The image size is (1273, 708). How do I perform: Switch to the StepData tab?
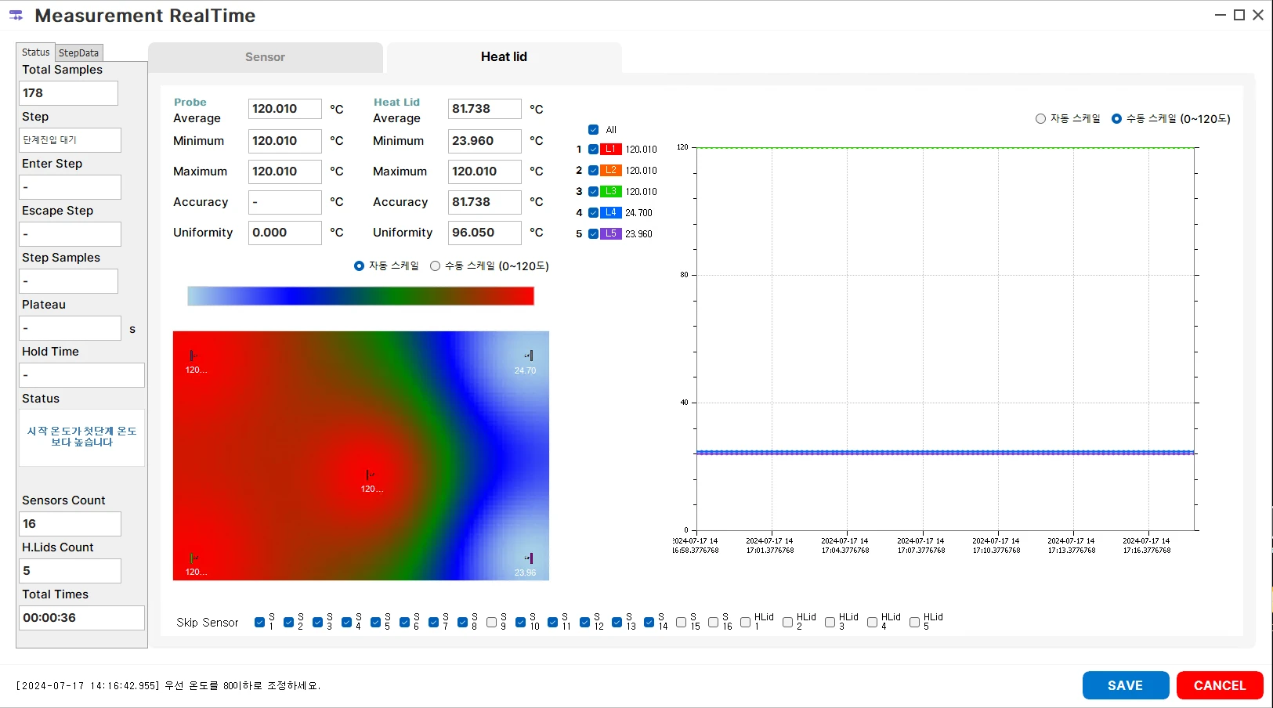click(x=79, y=53)
